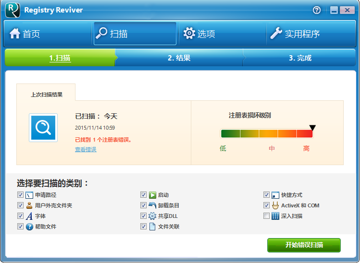Click the 帮助文件 help file icon

coord(29,227)
